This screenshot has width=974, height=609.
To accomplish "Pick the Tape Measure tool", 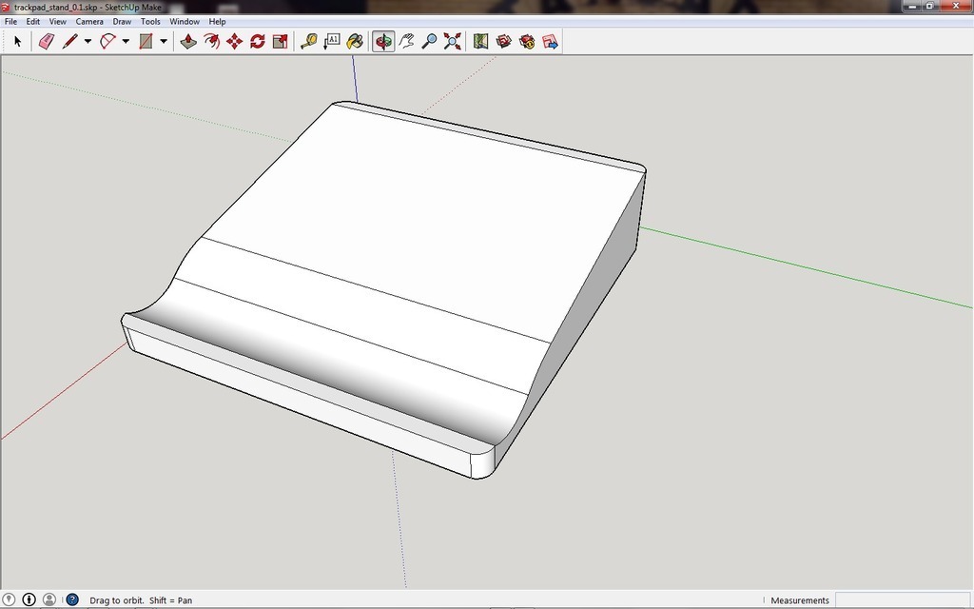I will tap(308, 40).
